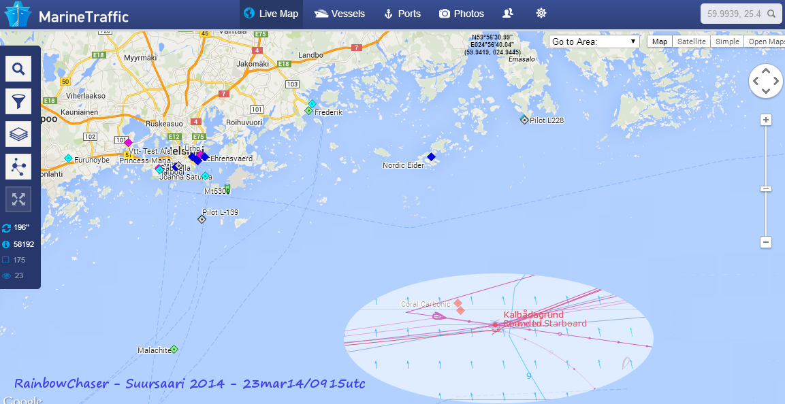Click the info icon beside 58192
Screen dimensions: 785x404
7,244
